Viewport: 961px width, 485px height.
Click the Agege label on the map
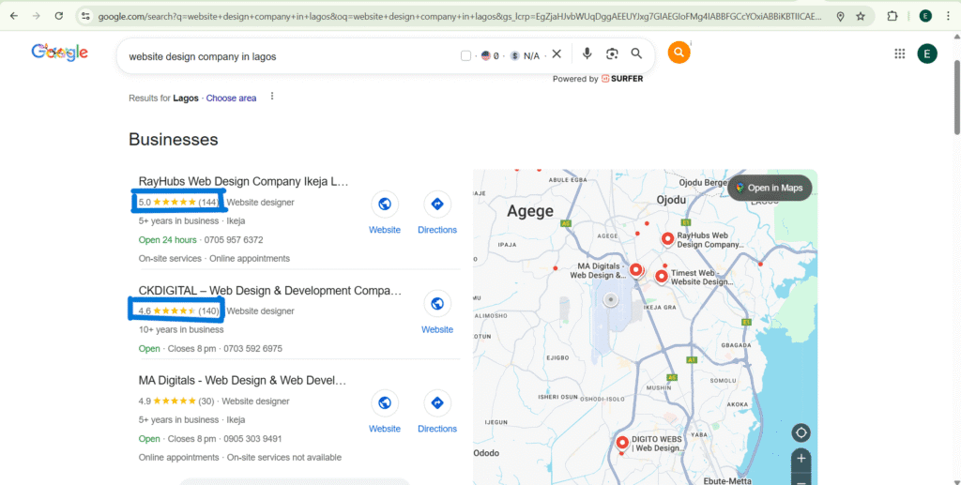pos(530,211)
